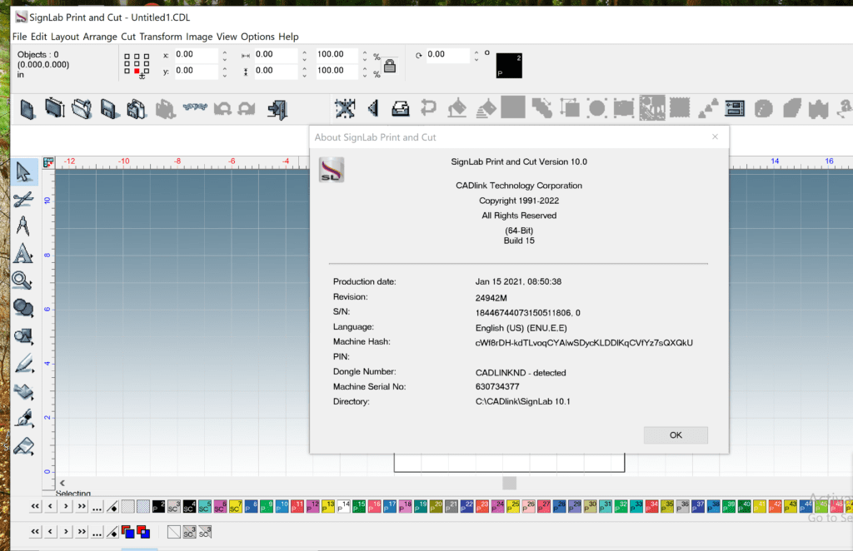853x551 pixels.
Task: Expand the palette options ellipsis button
Action: pyautogui.click(x=97, y=507)
